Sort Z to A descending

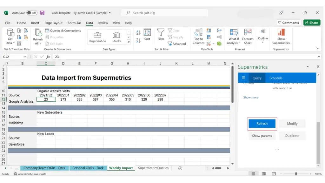point(138,40)
